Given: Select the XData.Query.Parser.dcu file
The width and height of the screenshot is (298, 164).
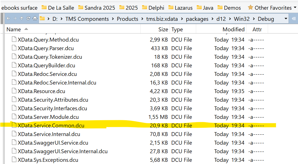Looking at the screenshot, I should (46, 48).
